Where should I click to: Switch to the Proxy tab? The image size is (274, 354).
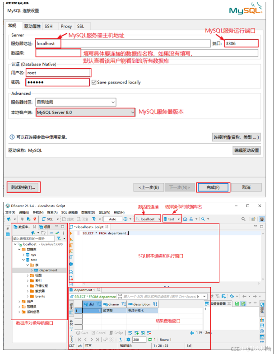click(x=66, y=26)
